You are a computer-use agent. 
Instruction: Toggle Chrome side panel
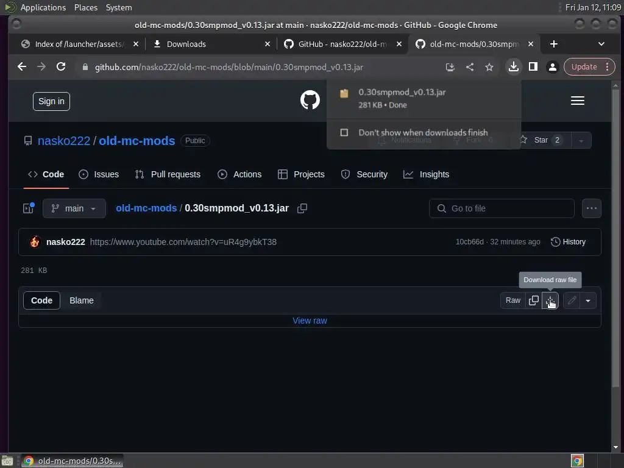click(533, 67)
